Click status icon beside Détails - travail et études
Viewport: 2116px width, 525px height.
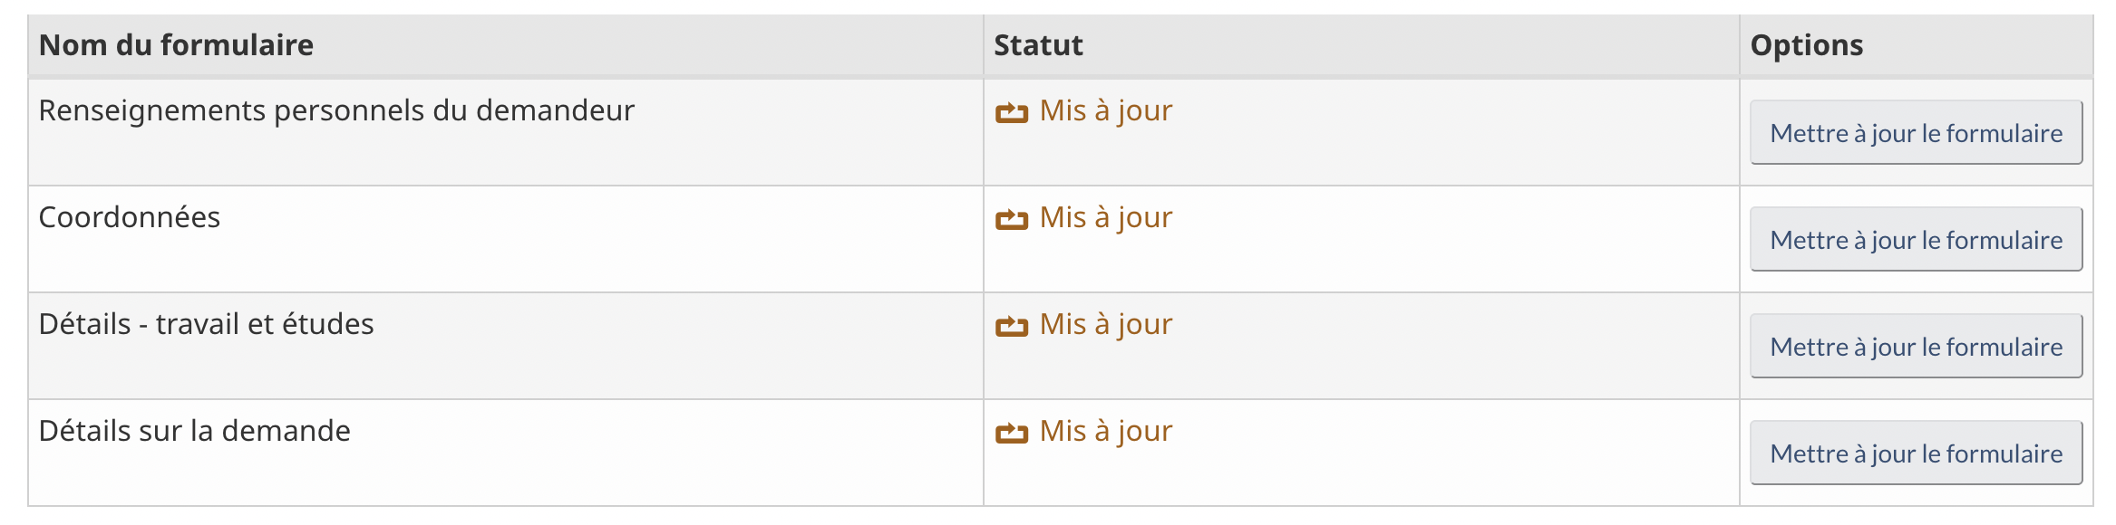[x=1011, y=327]
